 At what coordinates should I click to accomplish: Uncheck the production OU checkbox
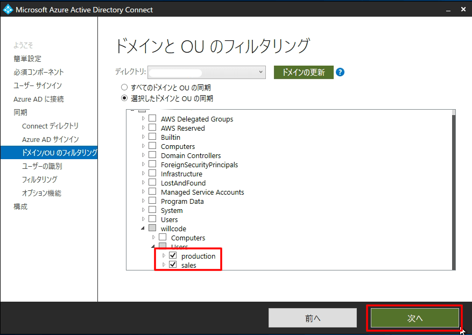173,255
